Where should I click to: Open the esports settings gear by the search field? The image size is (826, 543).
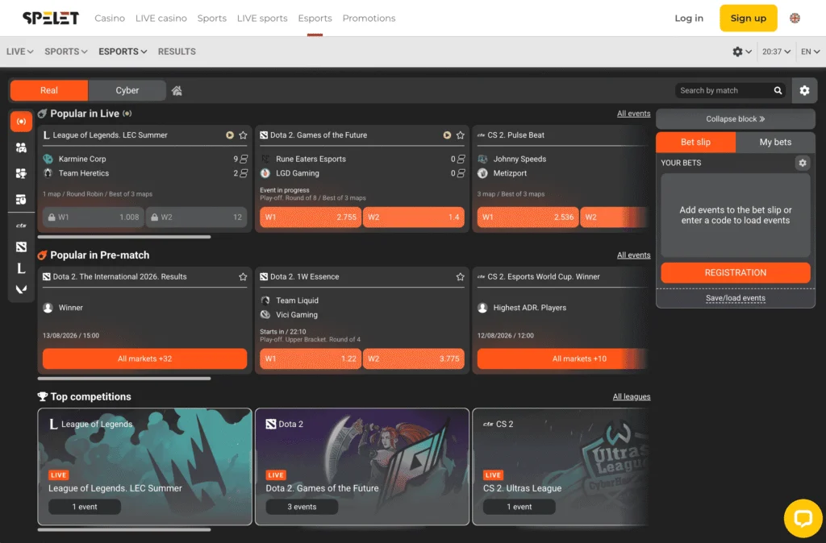coord(804,90)
